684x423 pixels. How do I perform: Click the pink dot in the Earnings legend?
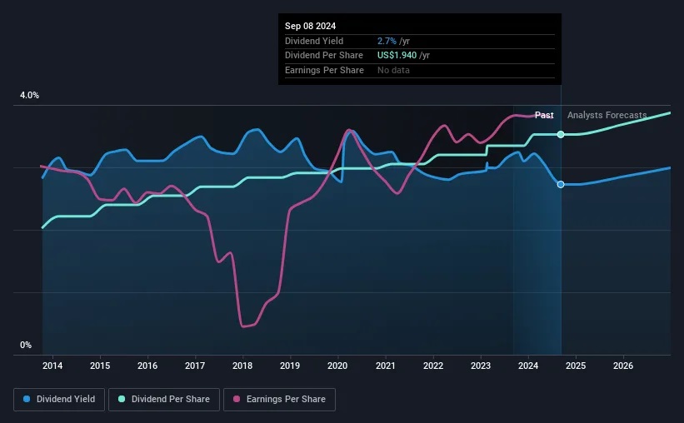[237, 400]
